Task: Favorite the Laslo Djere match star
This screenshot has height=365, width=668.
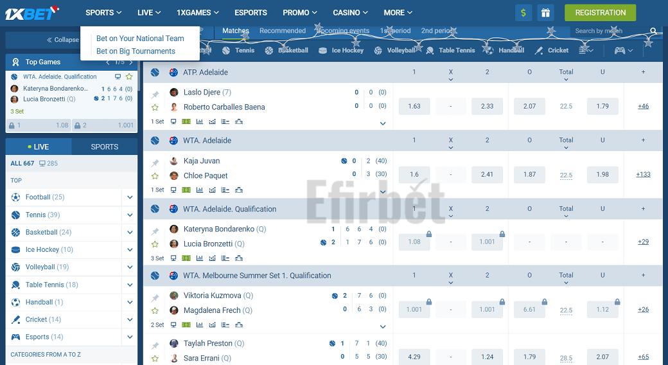Action: [x=155, y=107]
